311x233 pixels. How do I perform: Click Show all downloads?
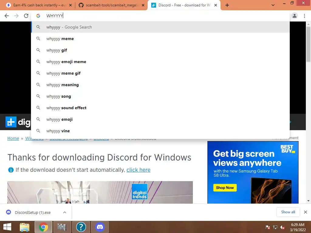288,212
